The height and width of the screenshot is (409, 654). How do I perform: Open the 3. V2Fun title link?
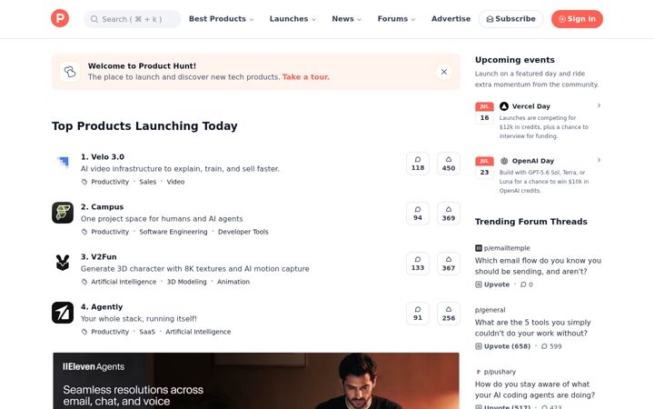(x=99, y=257)
